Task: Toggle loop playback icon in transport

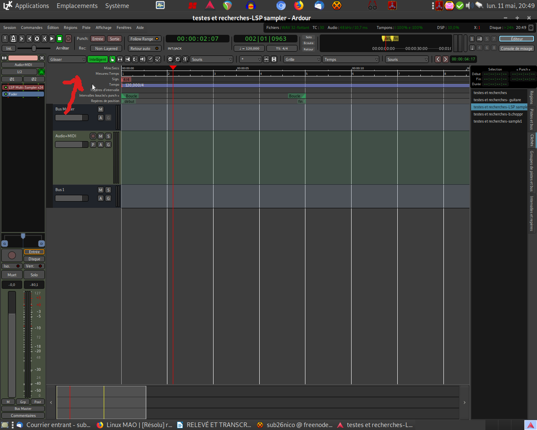Action: coord(37,39)
